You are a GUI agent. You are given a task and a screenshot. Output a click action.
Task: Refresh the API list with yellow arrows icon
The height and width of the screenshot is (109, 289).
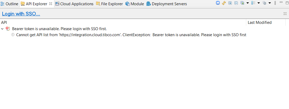(224, 3)
